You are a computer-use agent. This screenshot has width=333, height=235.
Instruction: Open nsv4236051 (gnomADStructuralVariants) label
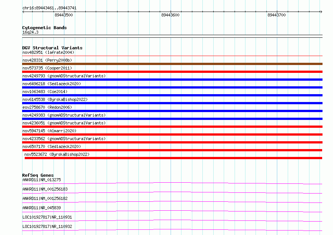[64, 123]
